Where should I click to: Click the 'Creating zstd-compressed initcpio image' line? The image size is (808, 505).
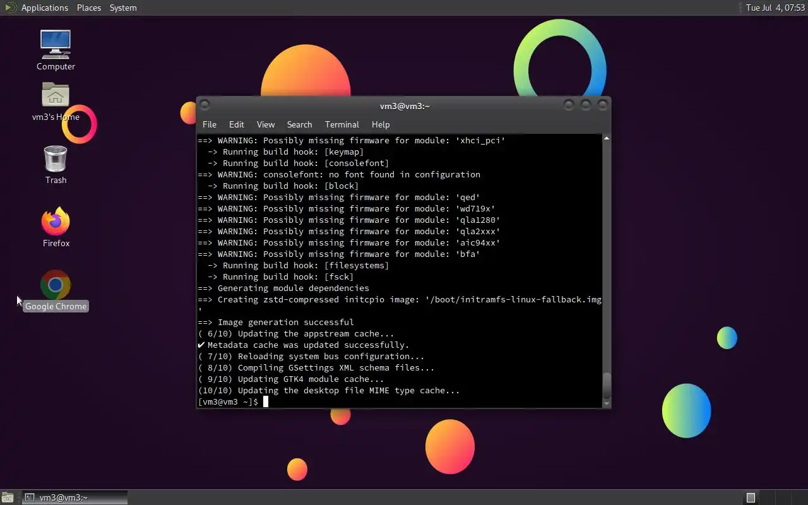coord(400,299)
